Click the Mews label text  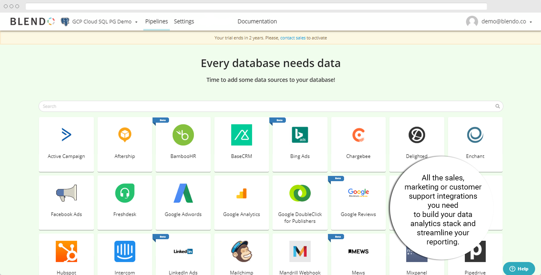point(358,272)
